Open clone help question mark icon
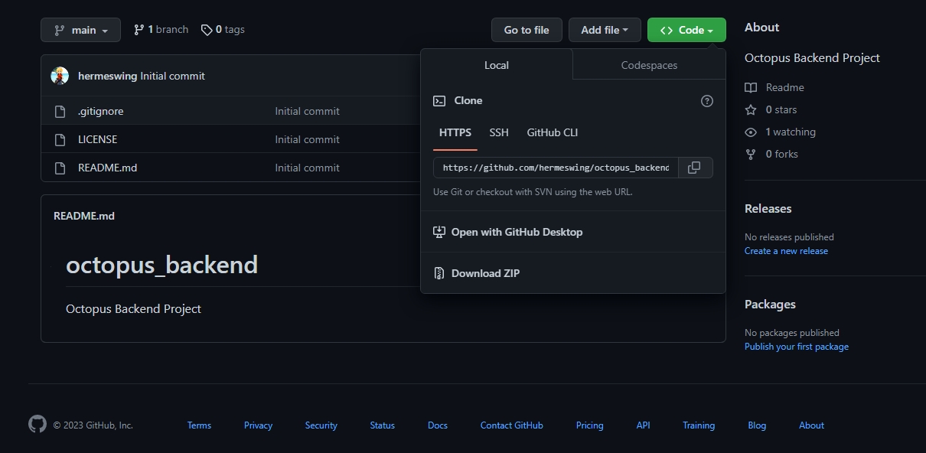This screenshot has height=453, width=926. (707, 101)
